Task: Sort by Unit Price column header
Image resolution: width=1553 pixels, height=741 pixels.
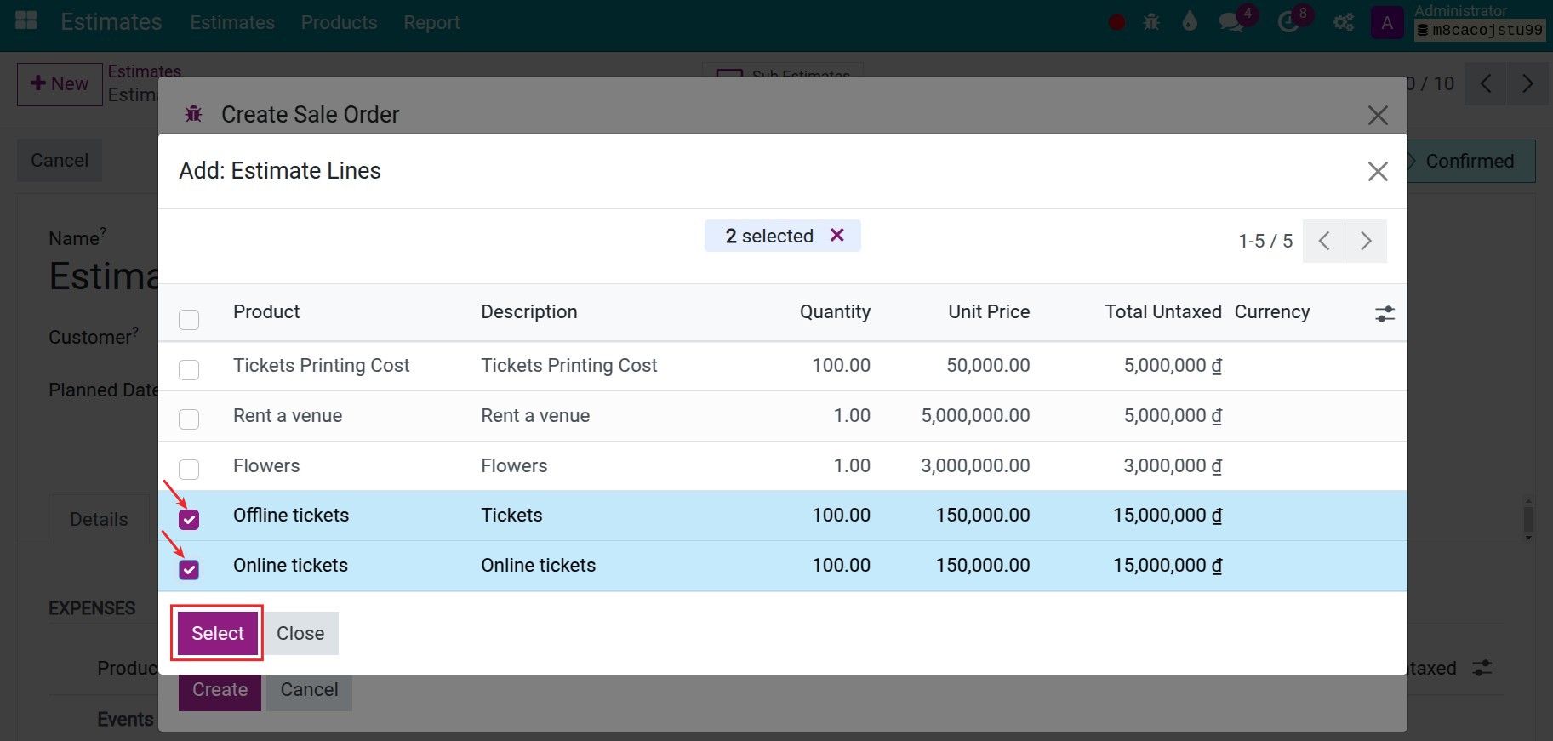Action: pos(989,311)
